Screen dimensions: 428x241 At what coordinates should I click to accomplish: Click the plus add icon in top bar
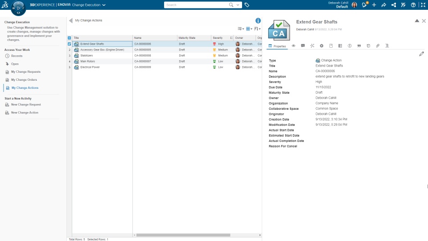tap(374, 5)
